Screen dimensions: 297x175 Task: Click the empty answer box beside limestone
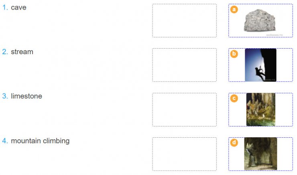click(x=184, y=110)
